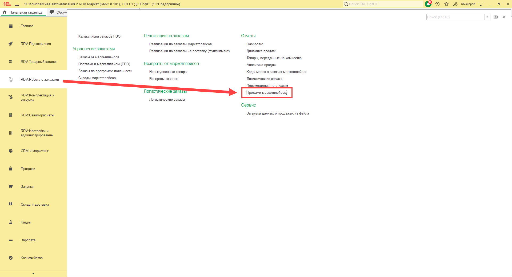Click the Управление заказами group heading

94,49
